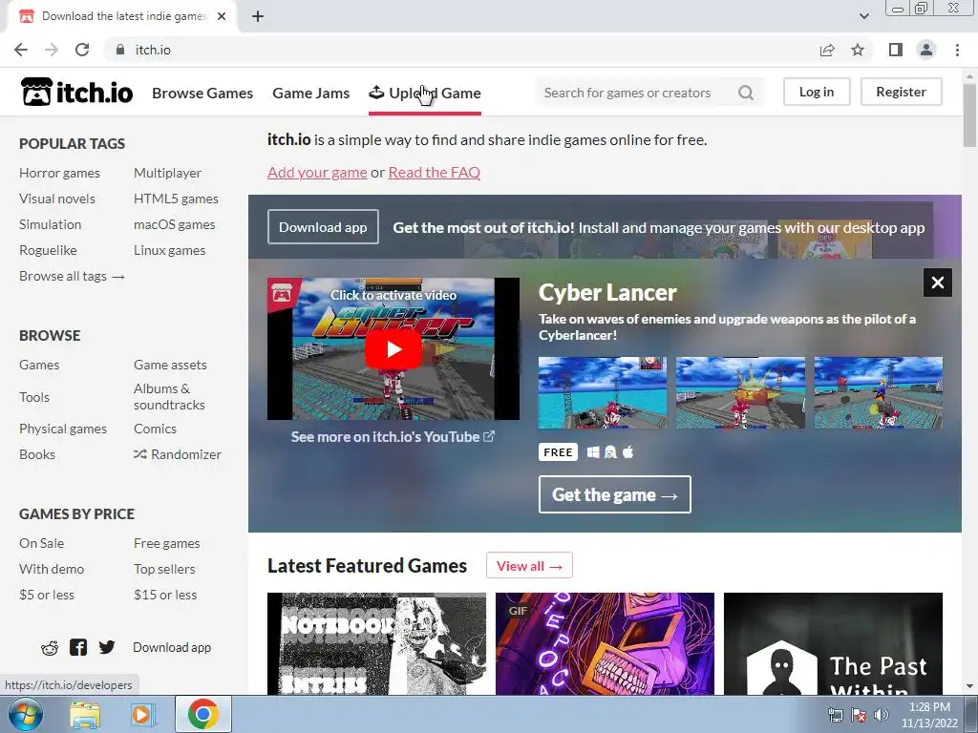
Task: Open The Past Within game thumbnail
Action: 833,643
